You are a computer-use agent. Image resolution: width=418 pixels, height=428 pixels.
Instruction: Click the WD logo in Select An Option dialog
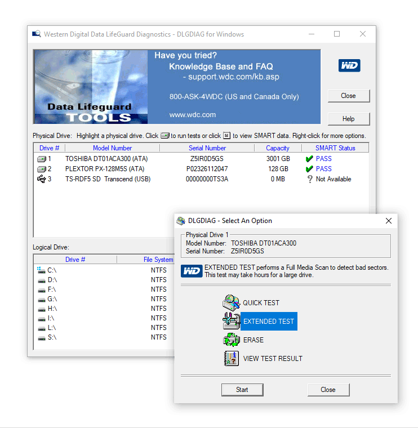[x=192, y=271]
